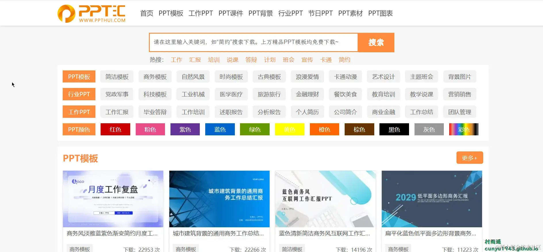
Task: Browse 述职报告 templates
Action: 231,112
